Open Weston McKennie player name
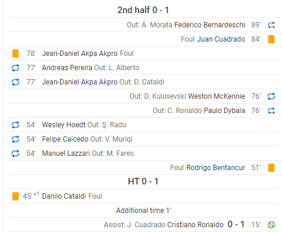Image resolution: width=282 pixels, height=232 pixels. point(217,96)
